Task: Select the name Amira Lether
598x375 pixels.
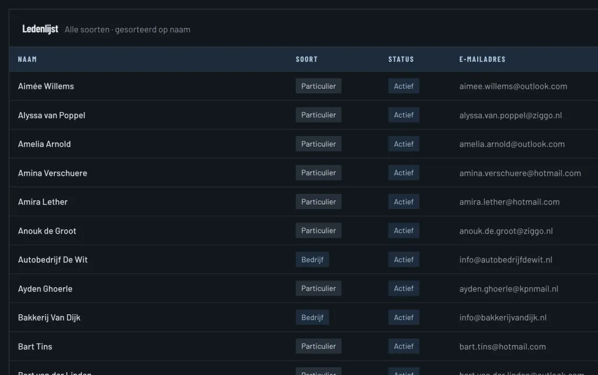Action: click(x=43, y=202)
